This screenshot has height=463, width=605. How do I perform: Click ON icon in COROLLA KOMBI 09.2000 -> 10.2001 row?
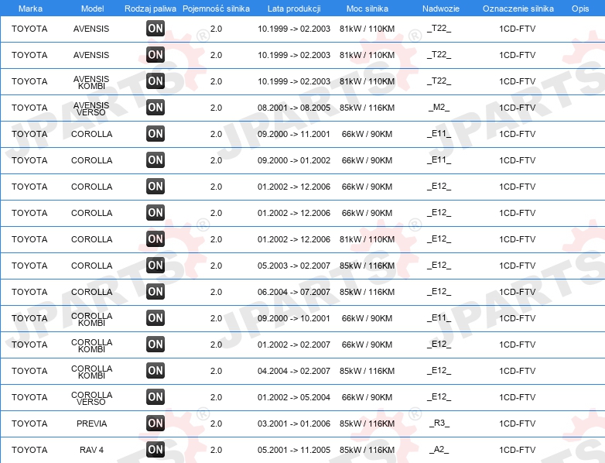pos(156,317)
